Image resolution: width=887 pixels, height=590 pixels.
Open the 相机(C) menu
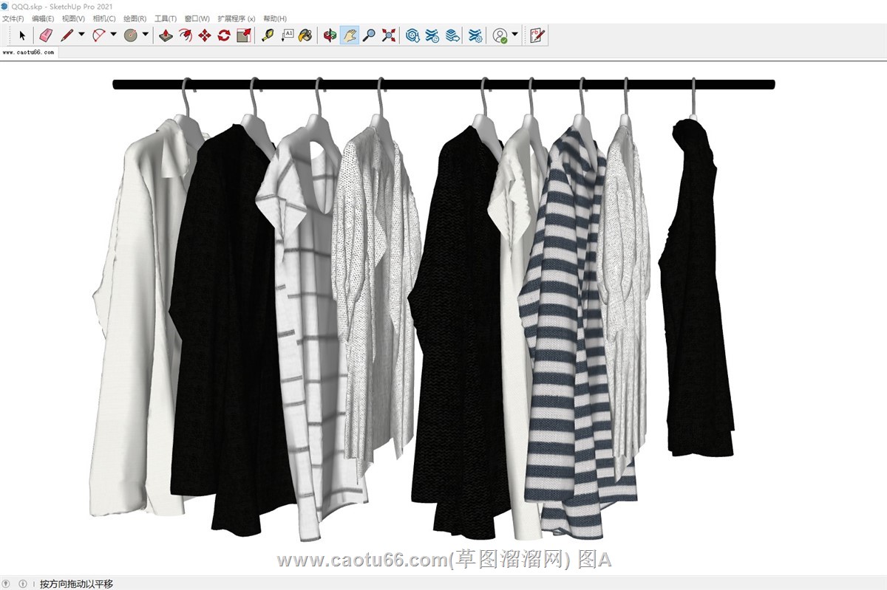point(104,18)
